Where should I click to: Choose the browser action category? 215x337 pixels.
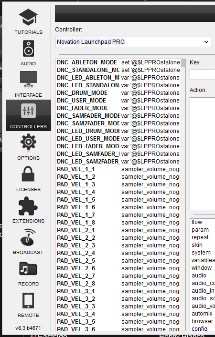click(x=202, y=321)
